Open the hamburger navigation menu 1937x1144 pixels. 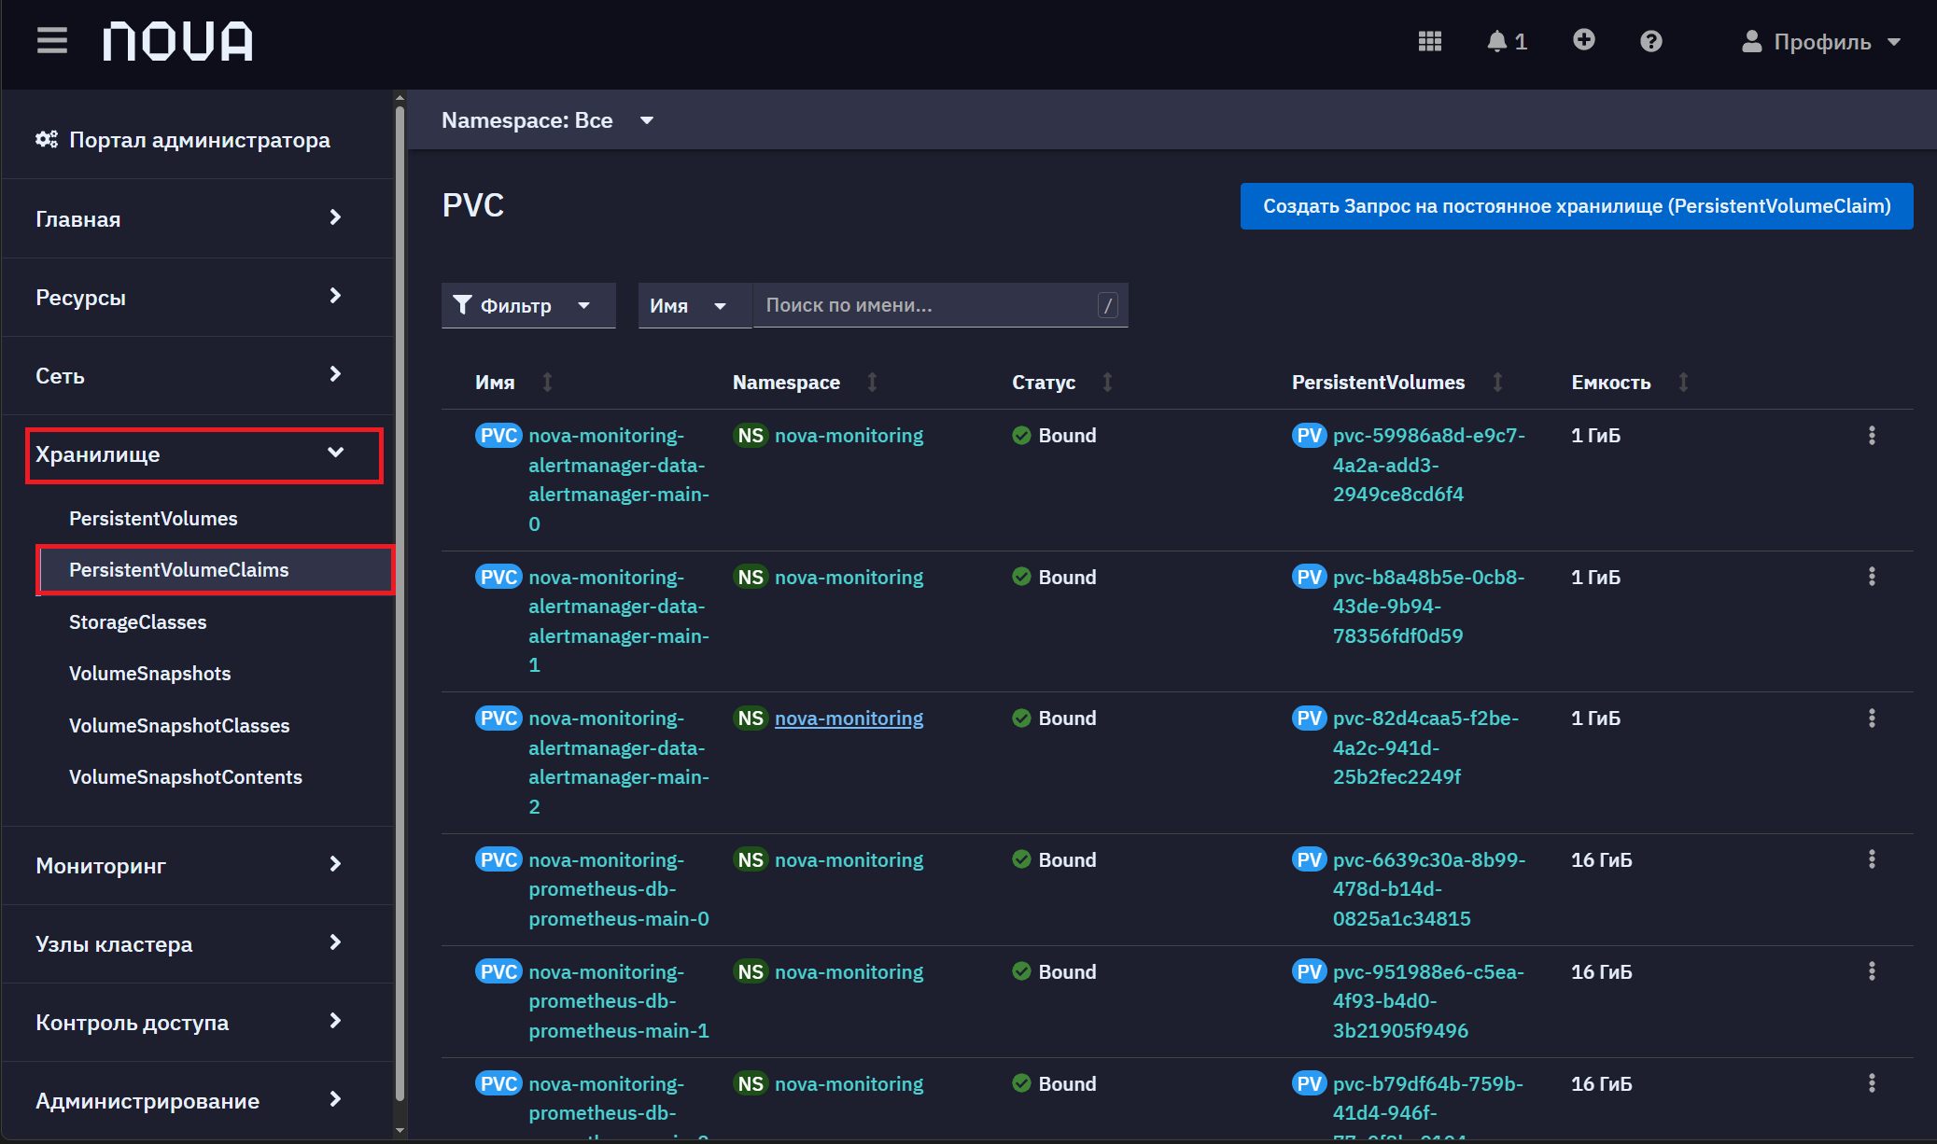(52, 41)
